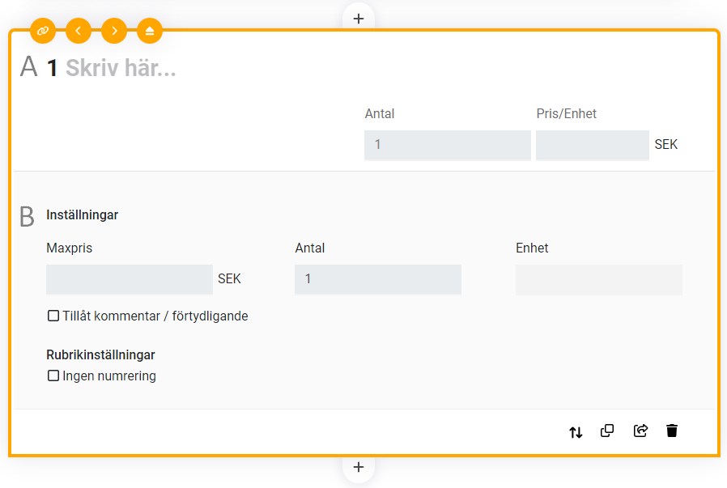Click the orange left chevron button
This screenshot has width=727, height=488.
coord(79,31)
